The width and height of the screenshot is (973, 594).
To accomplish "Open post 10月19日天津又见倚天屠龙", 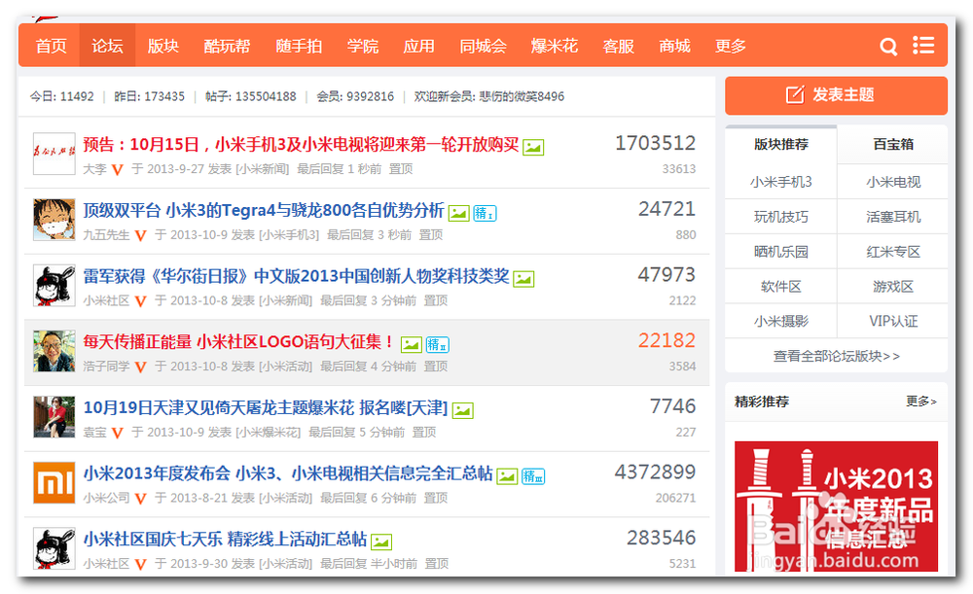I will (x=266, y=407).
